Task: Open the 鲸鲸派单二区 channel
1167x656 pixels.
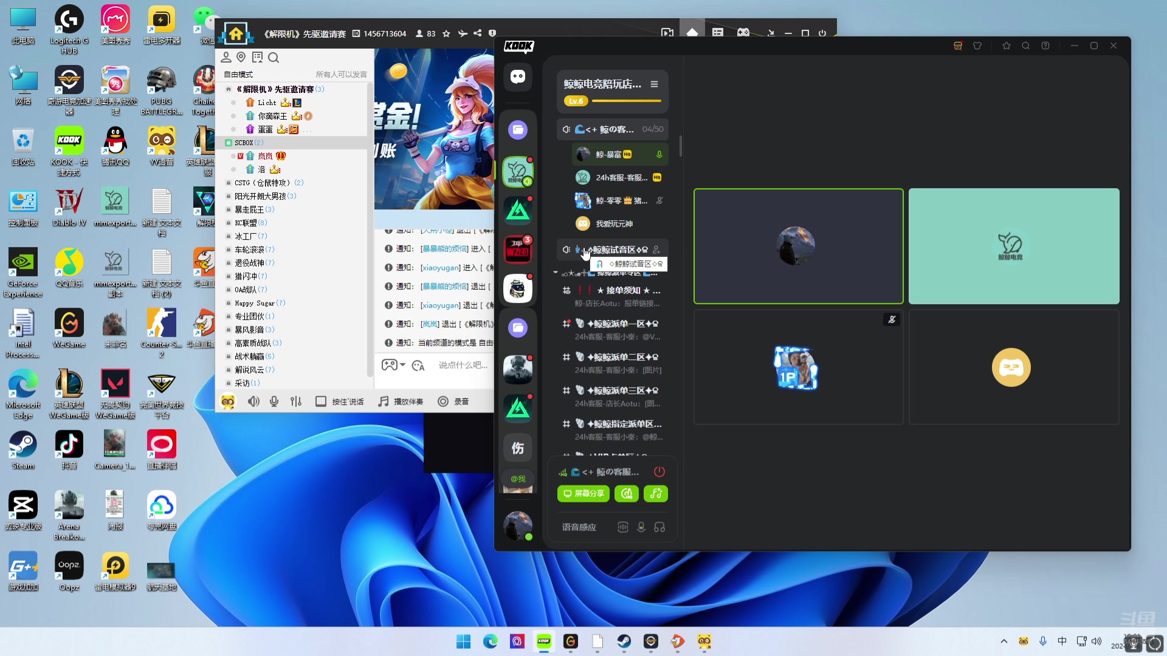Action: [x=613, y=363]
